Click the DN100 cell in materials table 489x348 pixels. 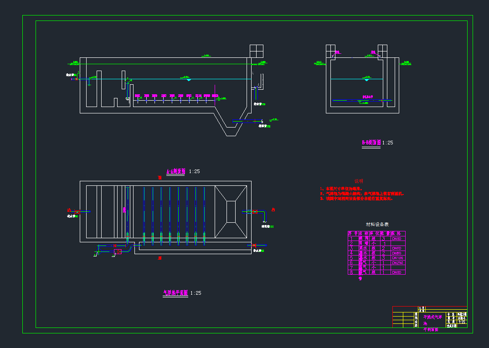click(x=397, y=258)
